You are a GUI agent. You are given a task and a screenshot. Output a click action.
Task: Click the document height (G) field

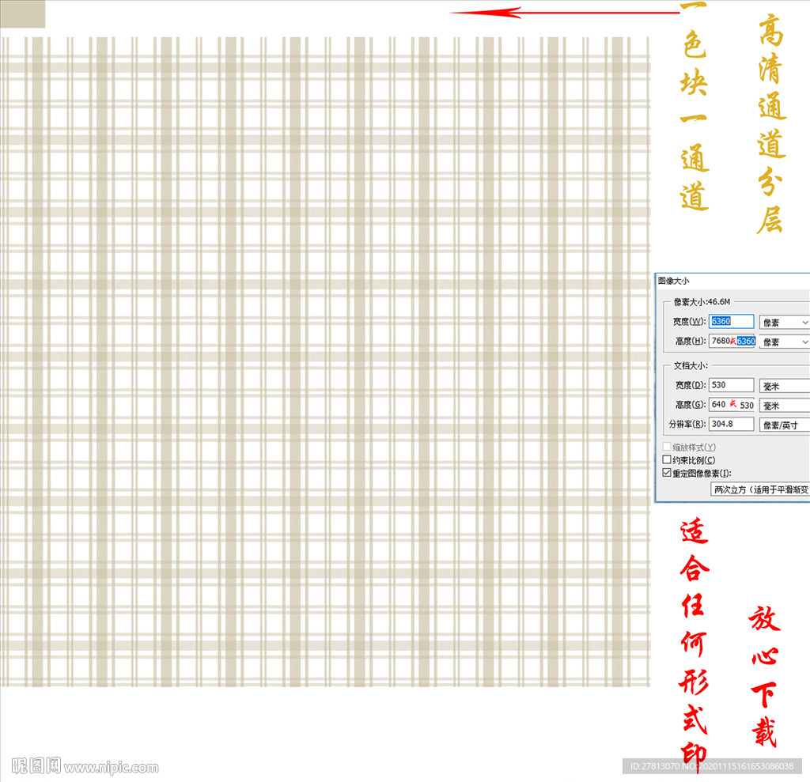point(732,405)
